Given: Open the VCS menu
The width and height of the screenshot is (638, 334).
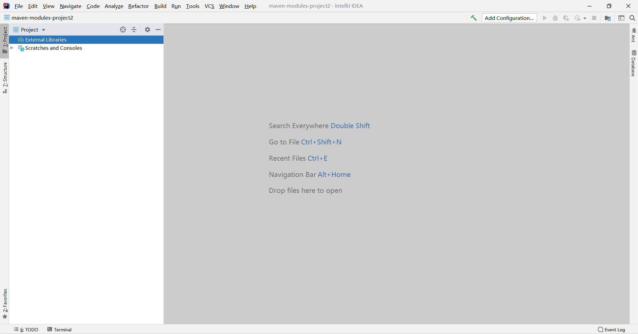Looking at the screenshot, I should tap(209, 6).
